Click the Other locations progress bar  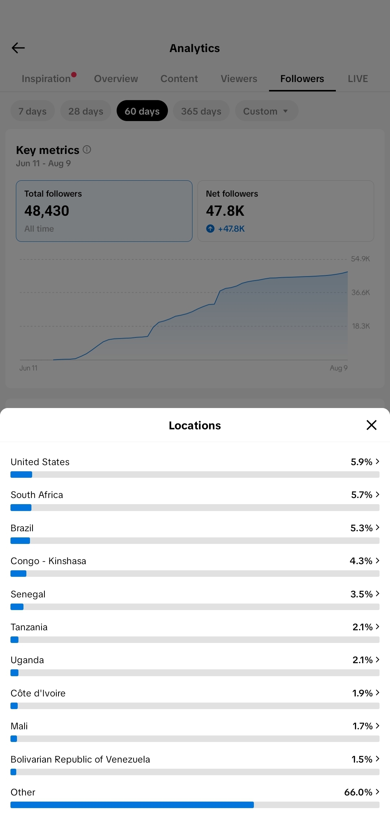195,805
